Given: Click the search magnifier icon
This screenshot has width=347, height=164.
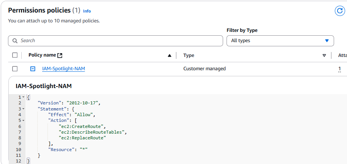Looking at the screenshot, I should tap(15, 41).
